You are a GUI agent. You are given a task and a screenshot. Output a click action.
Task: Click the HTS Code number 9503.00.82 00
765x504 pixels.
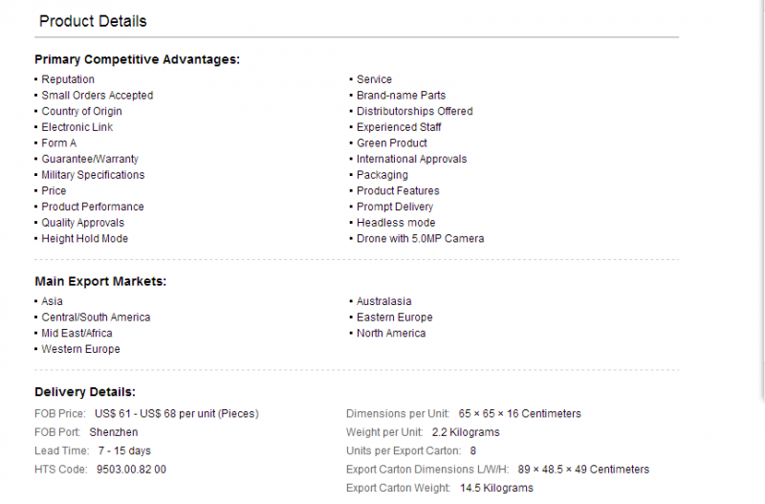[131, 470]
